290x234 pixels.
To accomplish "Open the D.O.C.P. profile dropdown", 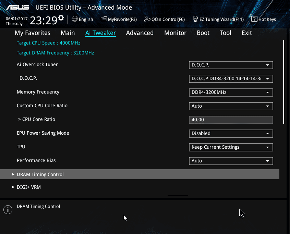I will click(x=231, y=79).
